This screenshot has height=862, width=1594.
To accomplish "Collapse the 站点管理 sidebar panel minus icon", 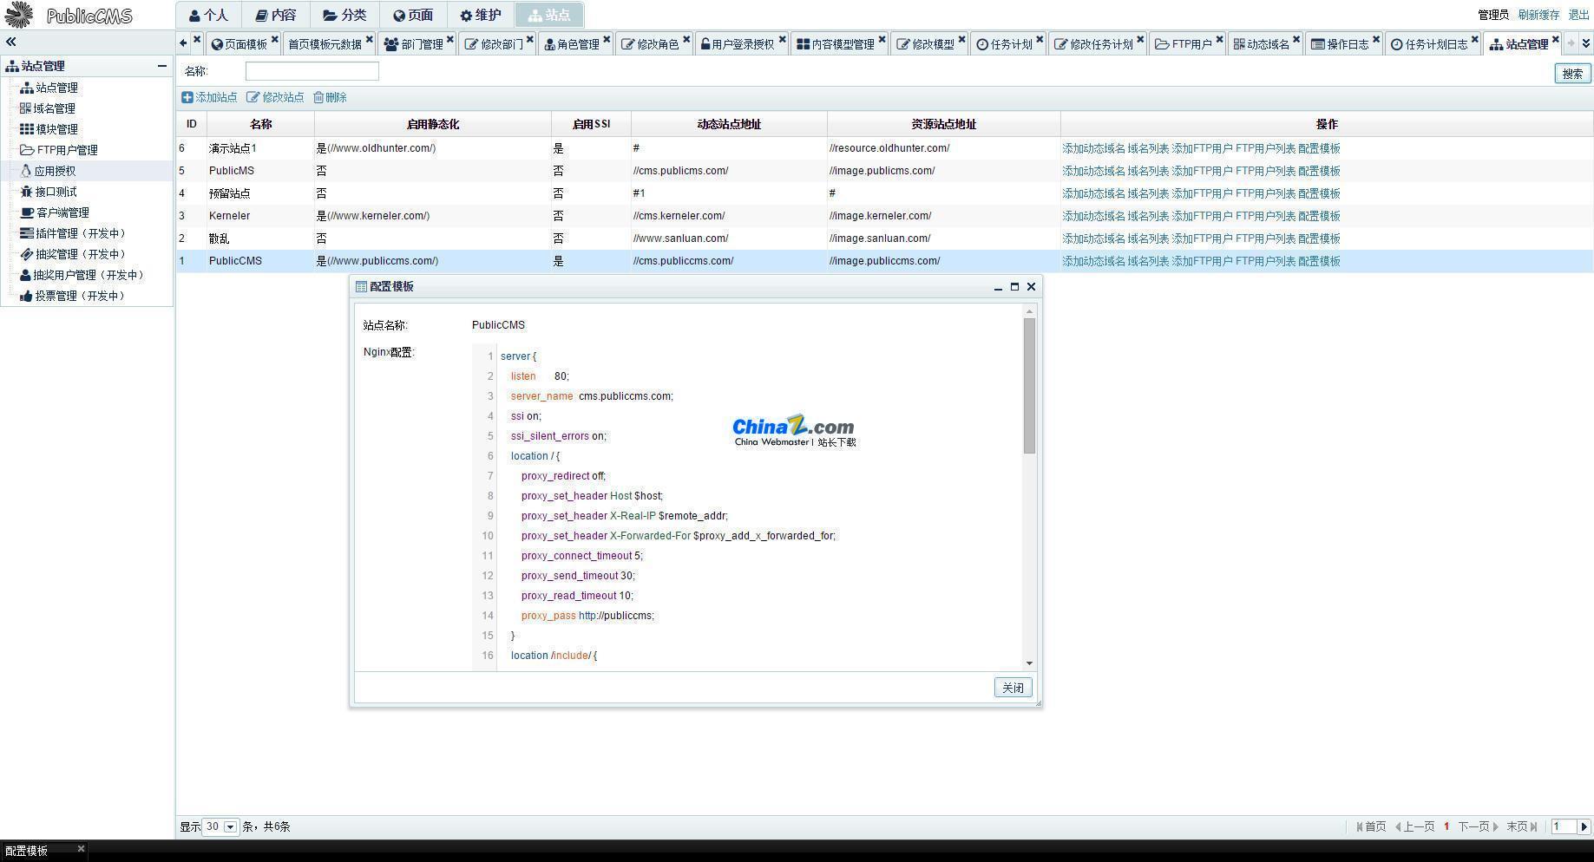I will pos(161,66).
